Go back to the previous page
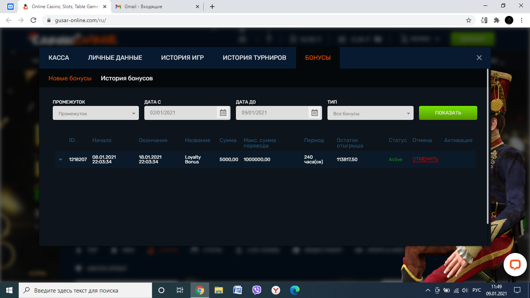 pos(9,20)
